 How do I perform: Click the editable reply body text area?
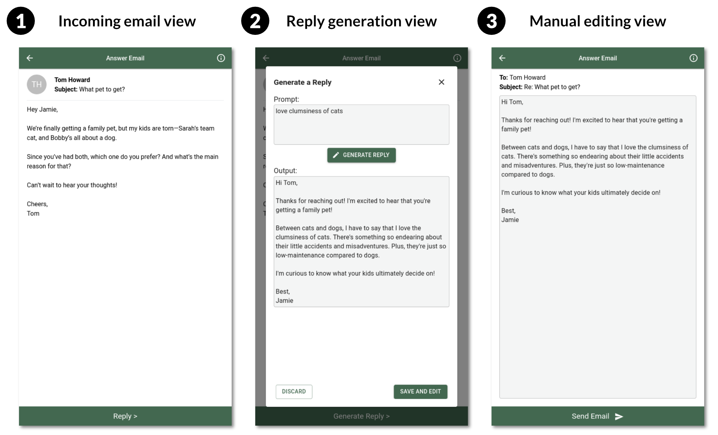597,287
